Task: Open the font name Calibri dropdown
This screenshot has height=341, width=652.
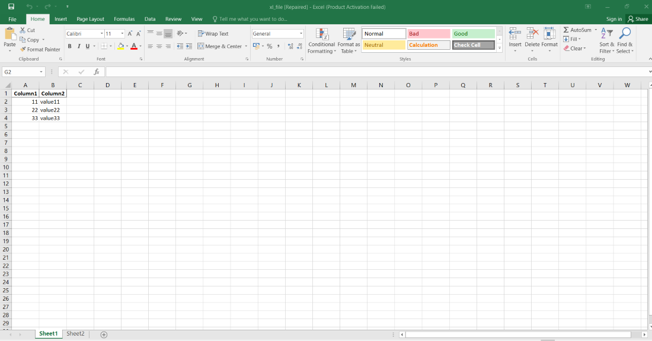Action: pos(101,34)
